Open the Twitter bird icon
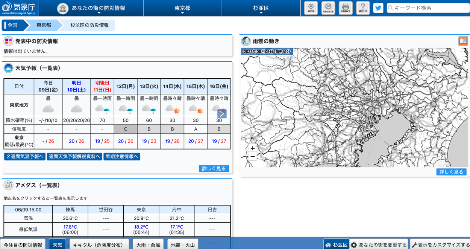 [x=378, y=8]
